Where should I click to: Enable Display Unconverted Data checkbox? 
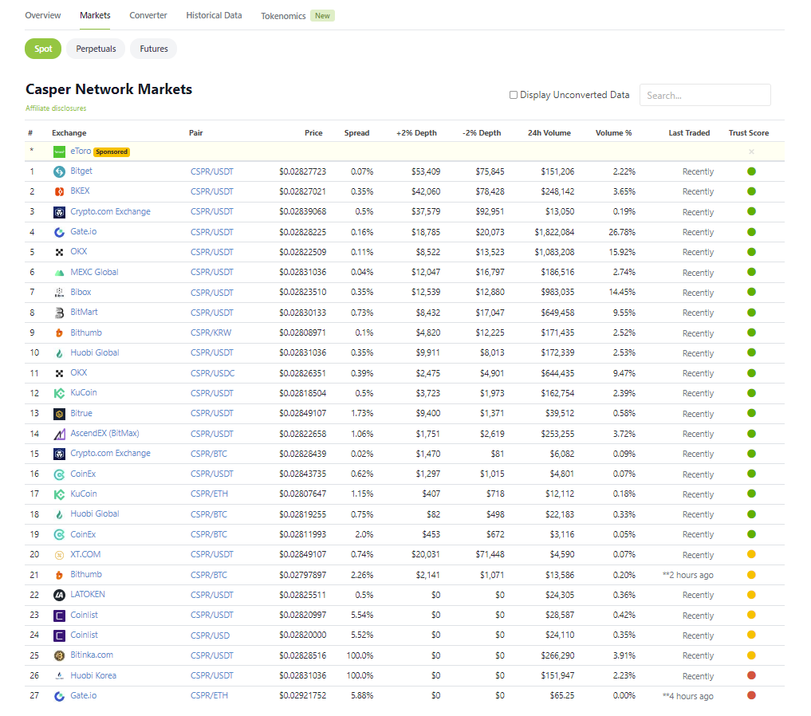[x=514, y=95]
